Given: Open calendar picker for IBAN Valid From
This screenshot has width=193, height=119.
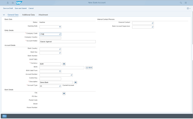Looking at the screenshot, I should point(60,71).
